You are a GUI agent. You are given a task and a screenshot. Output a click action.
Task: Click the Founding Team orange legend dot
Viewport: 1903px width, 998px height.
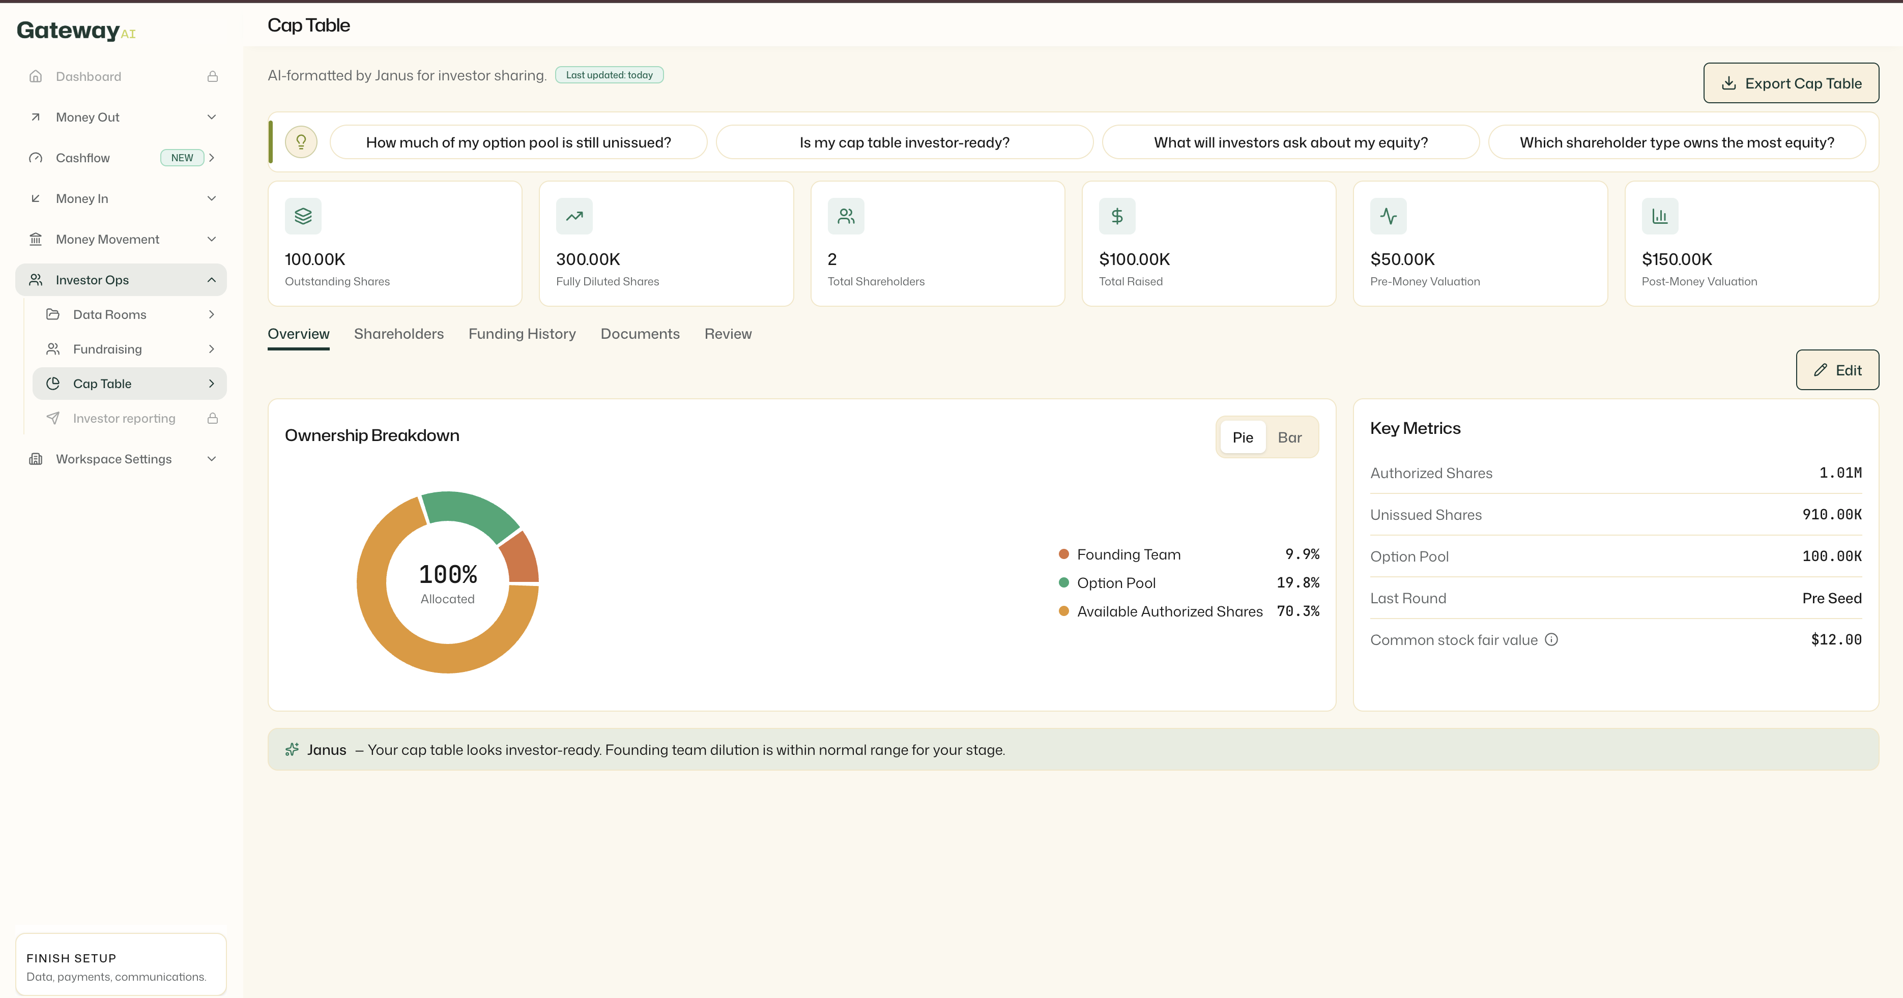(1064, 554)
